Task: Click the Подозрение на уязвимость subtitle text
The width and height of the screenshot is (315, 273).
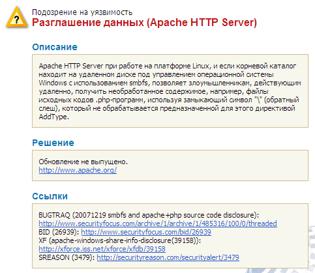Action: point(82,12)
